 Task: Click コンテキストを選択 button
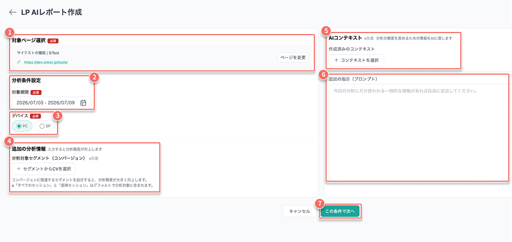[x=356, y=60]
